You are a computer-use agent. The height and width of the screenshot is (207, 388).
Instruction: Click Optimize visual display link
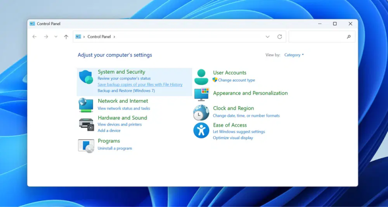[x=233, y=138]
